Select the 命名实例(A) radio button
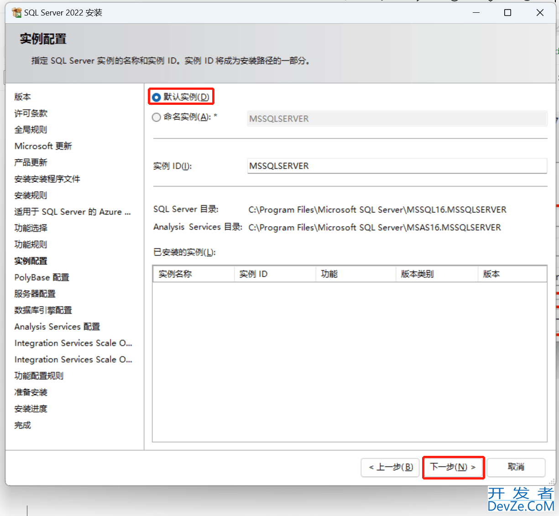Viewport: 559px width, 516px height. point(156,117)
